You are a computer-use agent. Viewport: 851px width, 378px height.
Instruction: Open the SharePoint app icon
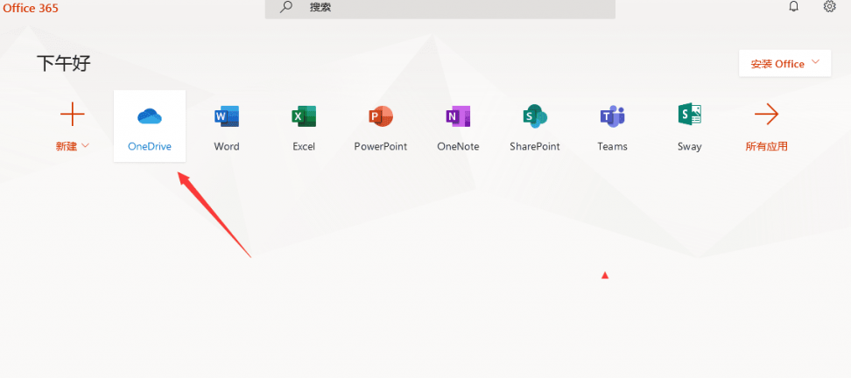tap(535, 116)
